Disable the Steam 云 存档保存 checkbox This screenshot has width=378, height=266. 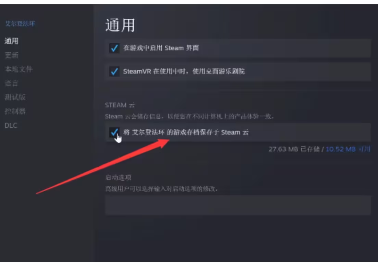click(x=114, y=132)
